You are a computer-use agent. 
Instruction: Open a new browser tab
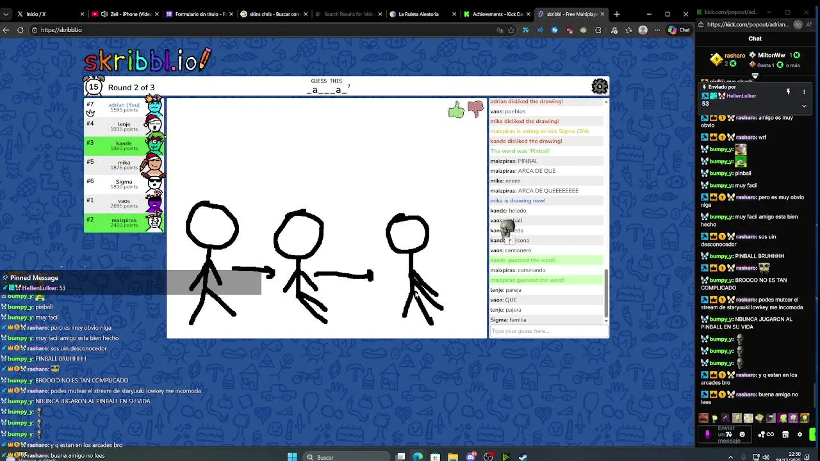pyautogui.click(x=617, y=14)
